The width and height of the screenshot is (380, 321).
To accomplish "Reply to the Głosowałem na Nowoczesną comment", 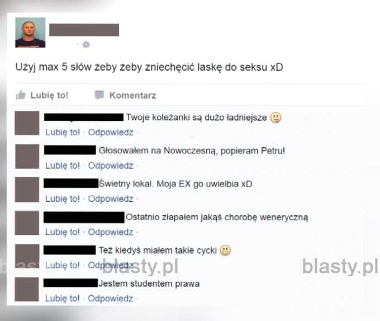I will pyautogui.click(x=111, y=166).
